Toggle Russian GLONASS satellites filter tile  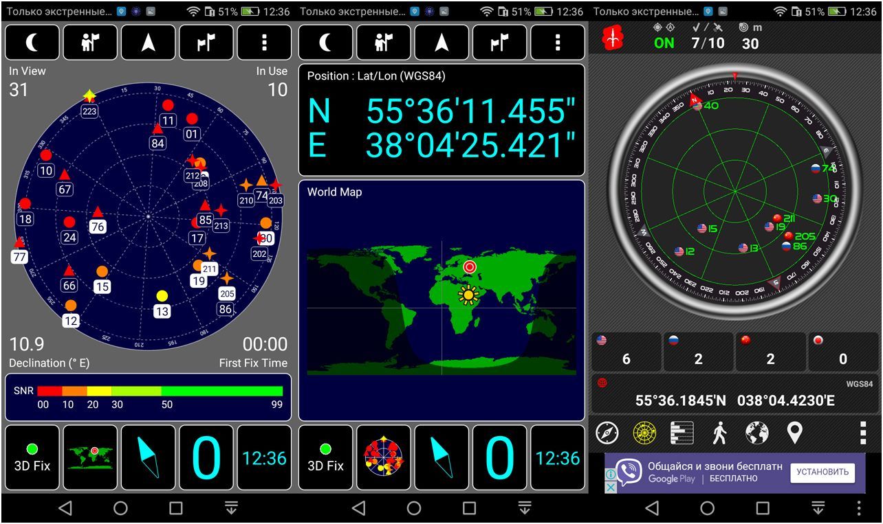(x=698, y=352)
